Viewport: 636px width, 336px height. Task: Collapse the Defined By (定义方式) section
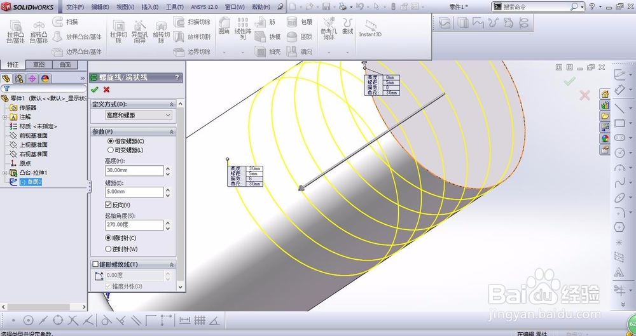click(172, 105)
